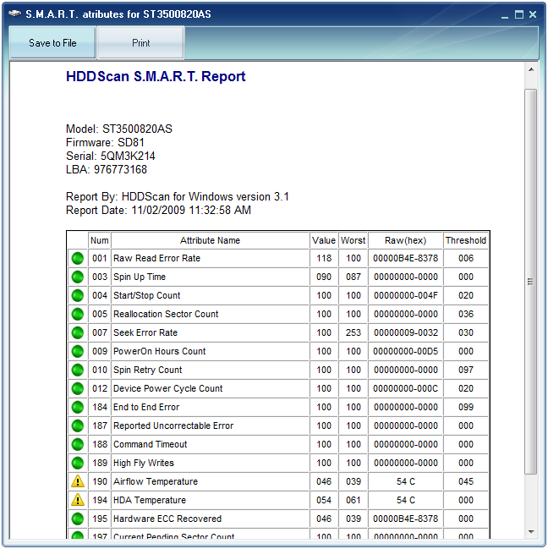This screenshot has width=548, height=549.
Task: Click green status icon for Start/Stop Count
Action: tap(78, 295)
